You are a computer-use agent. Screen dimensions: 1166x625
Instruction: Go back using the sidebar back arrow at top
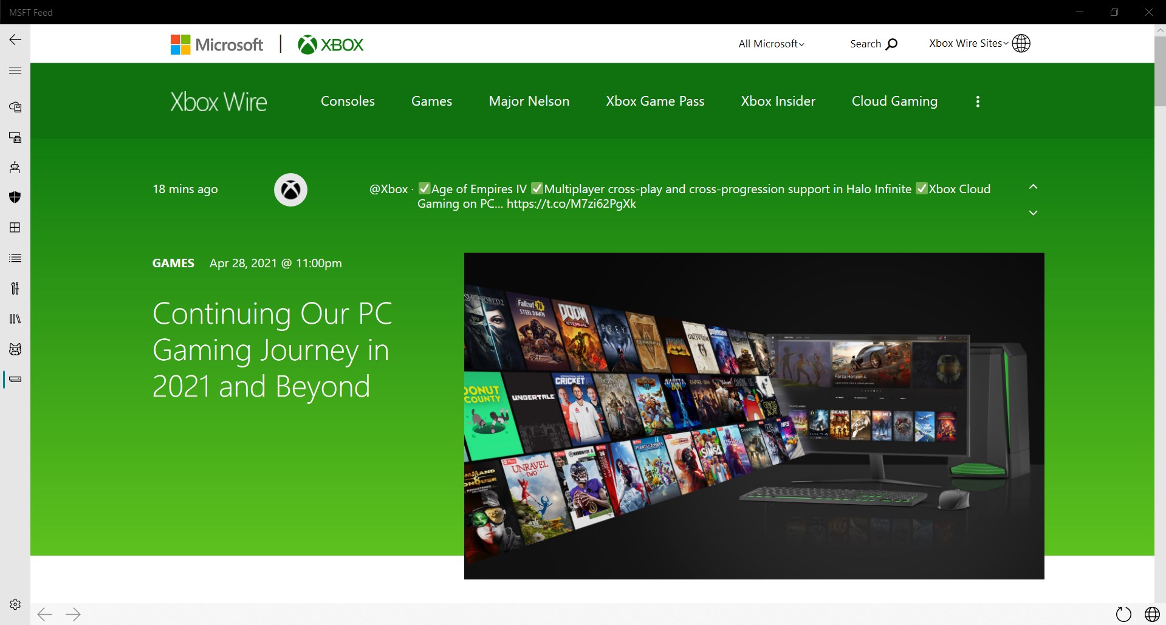click(x=15, y=39)
